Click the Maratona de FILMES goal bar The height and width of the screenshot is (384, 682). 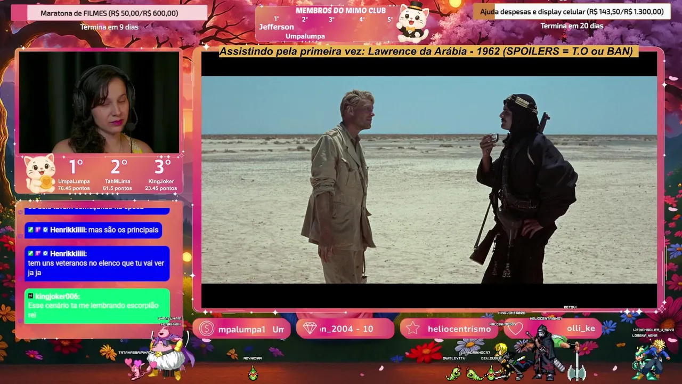[109, 13]
